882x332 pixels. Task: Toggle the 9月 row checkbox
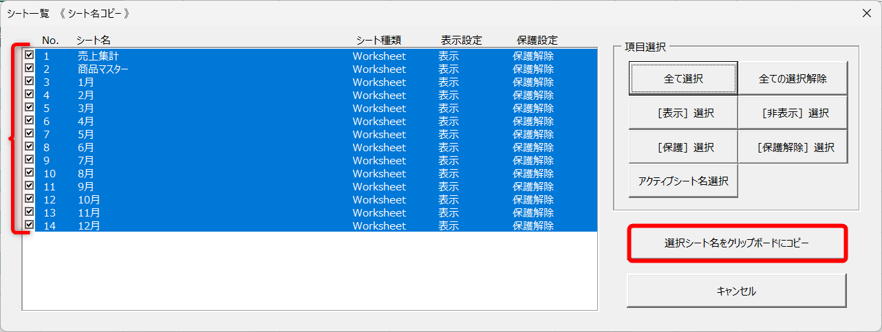30,186
